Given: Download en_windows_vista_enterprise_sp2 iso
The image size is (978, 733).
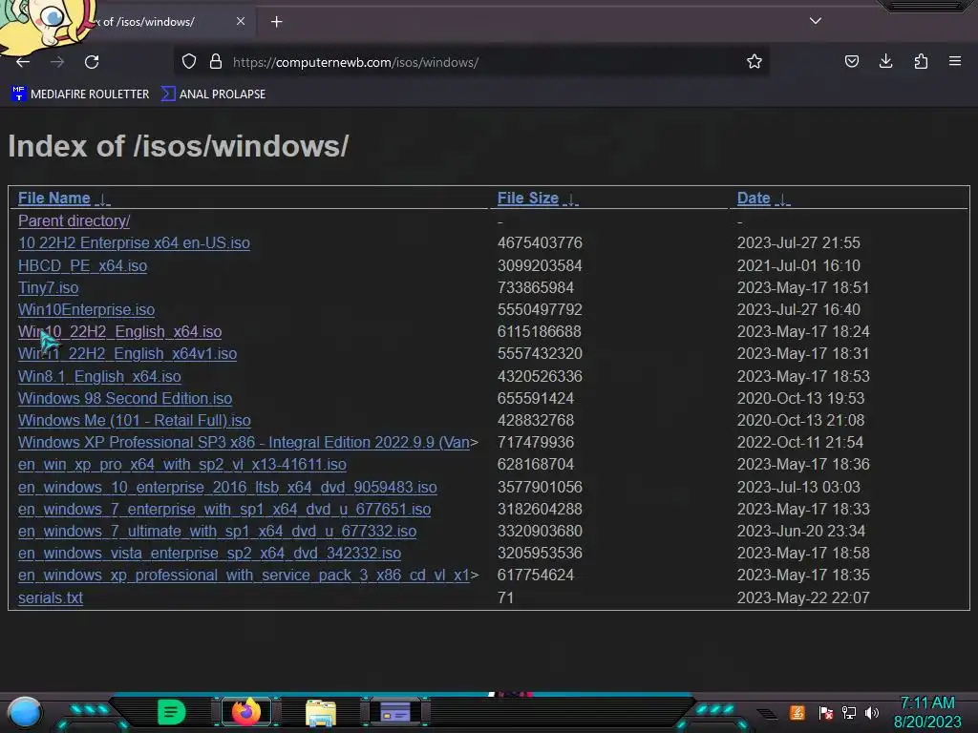Looking at the screenshot, I should click(x=209, y=553).
